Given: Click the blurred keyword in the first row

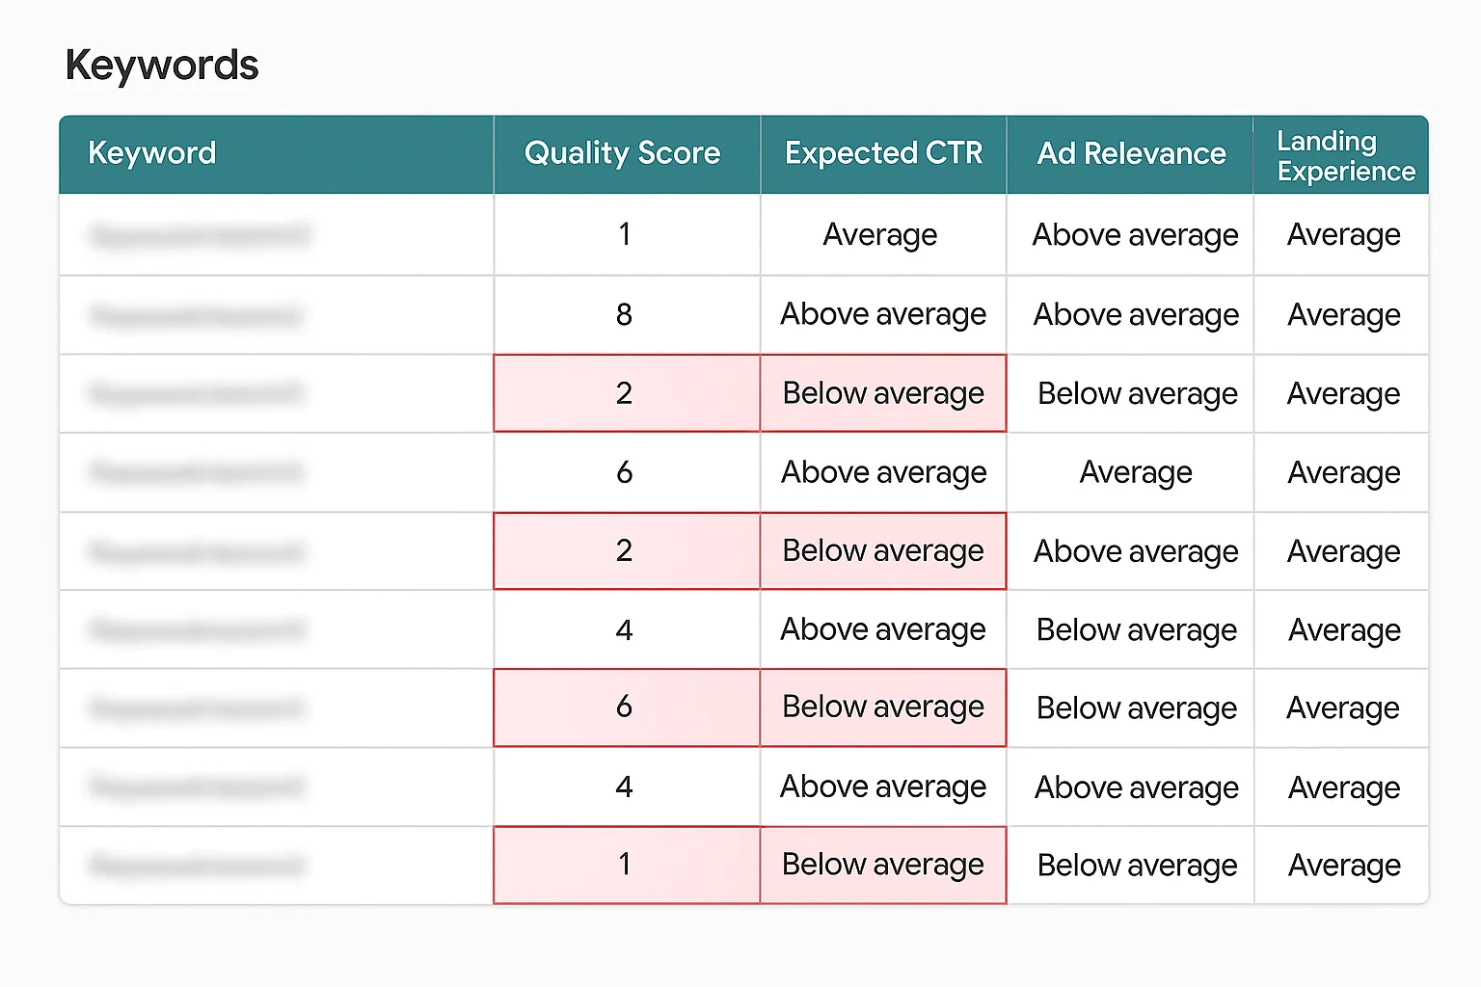Looking at the screenshot, I should [199, 234].
